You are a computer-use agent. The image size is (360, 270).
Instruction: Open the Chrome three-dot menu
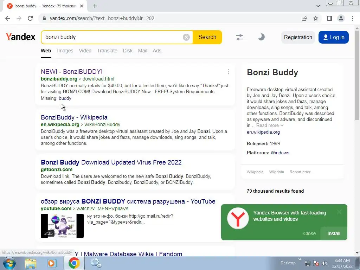[352, 18]
